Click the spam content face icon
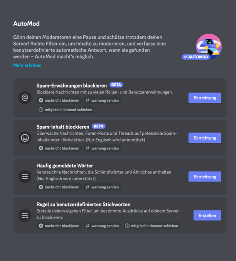This screenshot has height=261, width=236. point(25,137)
